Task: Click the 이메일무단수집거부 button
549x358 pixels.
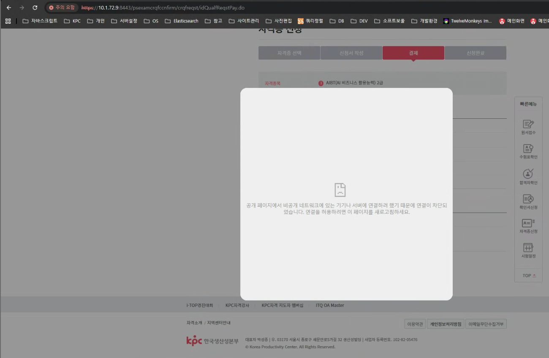Action: pyautogui.click(x=486, y=324)
